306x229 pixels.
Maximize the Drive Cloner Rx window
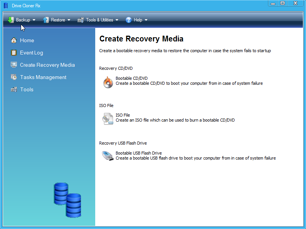(x=282, y=3)
